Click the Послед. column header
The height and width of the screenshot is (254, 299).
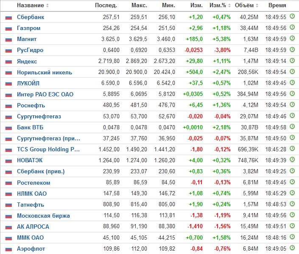[106, 5]
